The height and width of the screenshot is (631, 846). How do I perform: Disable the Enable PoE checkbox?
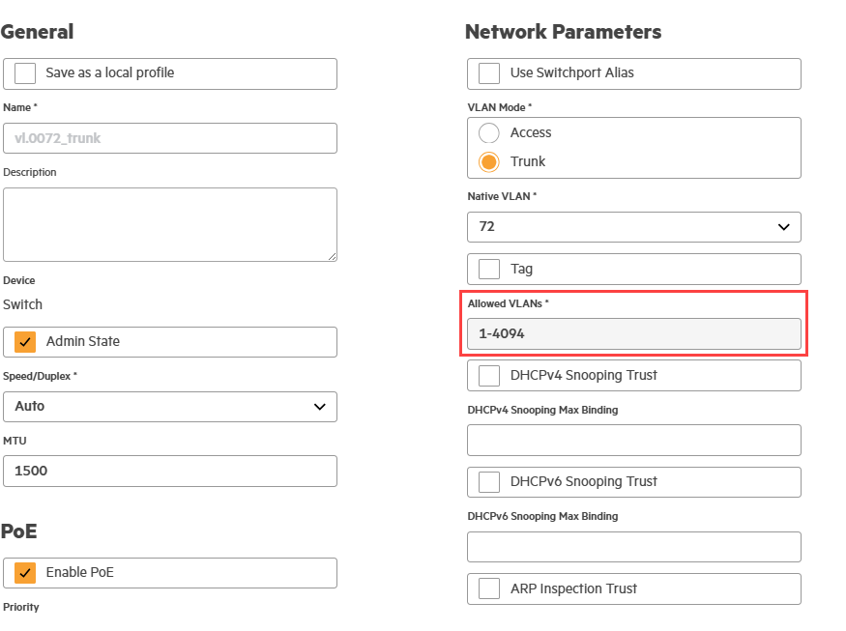26,573
